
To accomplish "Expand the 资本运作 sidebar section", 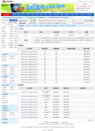I will pyautogui.click(x=9, y=119).
